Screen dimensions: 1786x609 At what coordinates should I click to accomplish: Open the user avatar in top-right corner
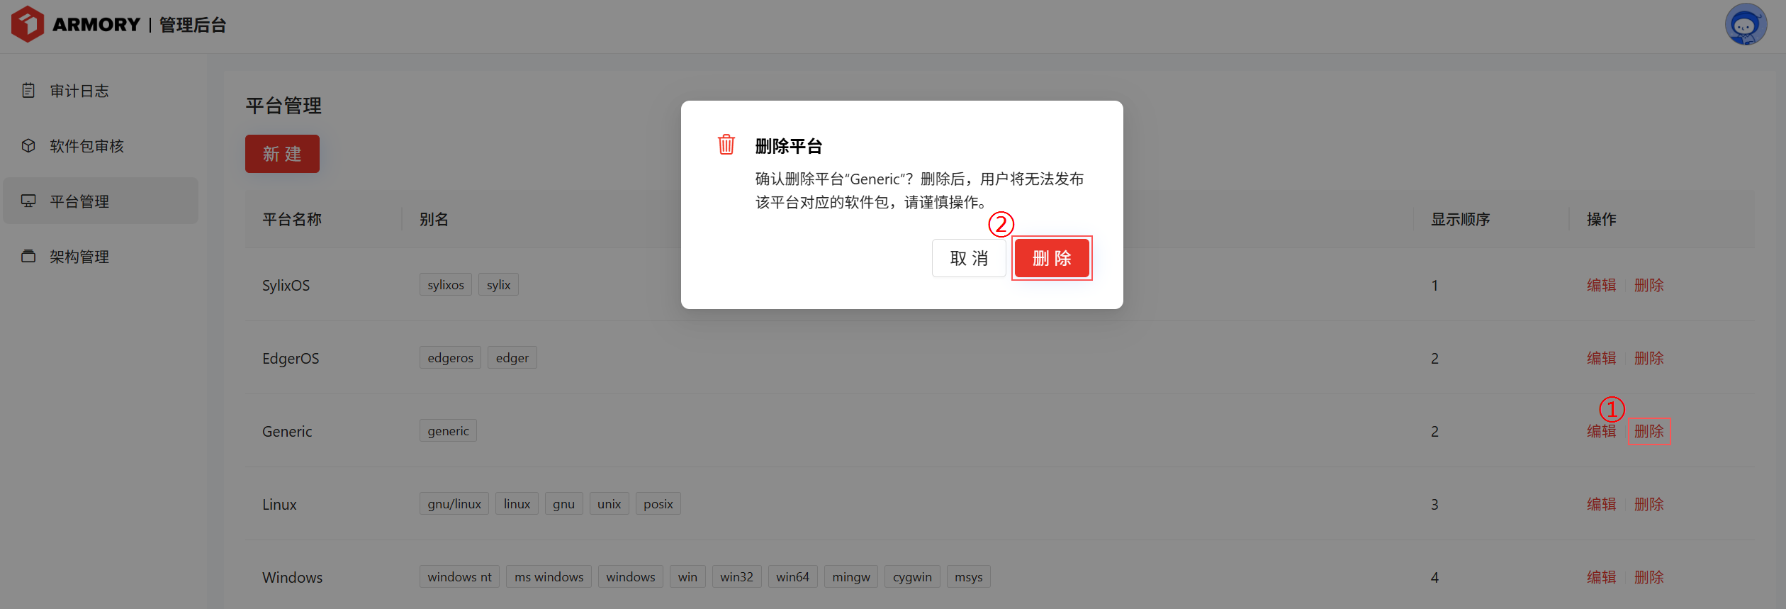pos(1745,25)
